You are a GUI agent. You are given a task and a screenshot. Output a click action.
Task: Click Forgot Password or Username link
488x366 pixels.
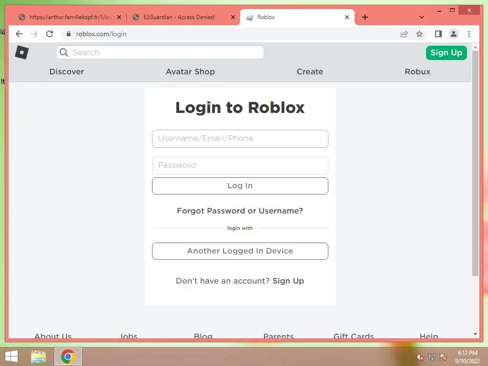click(x=240, y=211)
